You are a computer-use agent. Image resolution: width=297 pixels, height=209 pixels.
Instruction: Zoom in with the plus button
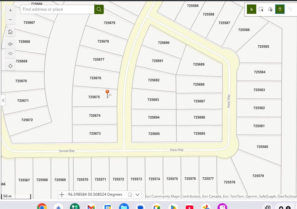pos(10,10)
